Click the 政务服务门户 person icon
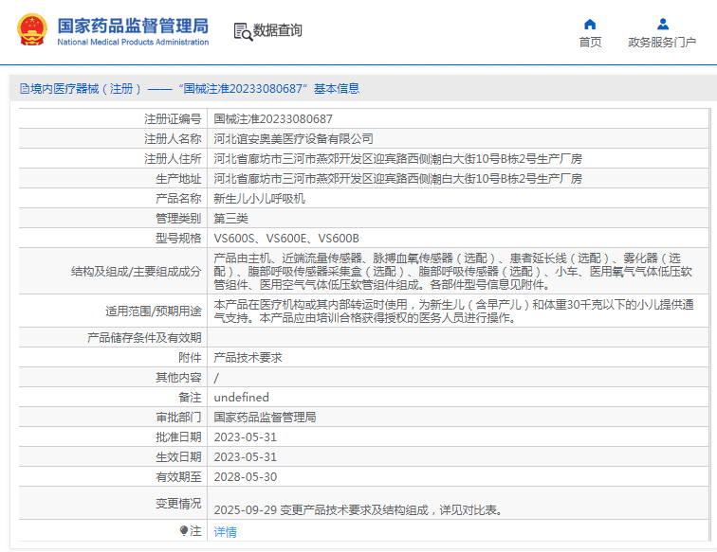This screenshot has width=717, height=552. click(662, 24)
